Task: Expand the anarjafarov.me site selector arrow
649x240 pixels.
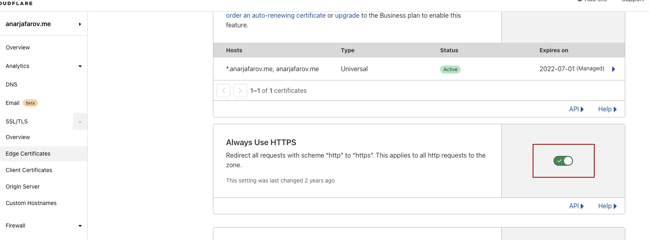Action: point(80,24)
